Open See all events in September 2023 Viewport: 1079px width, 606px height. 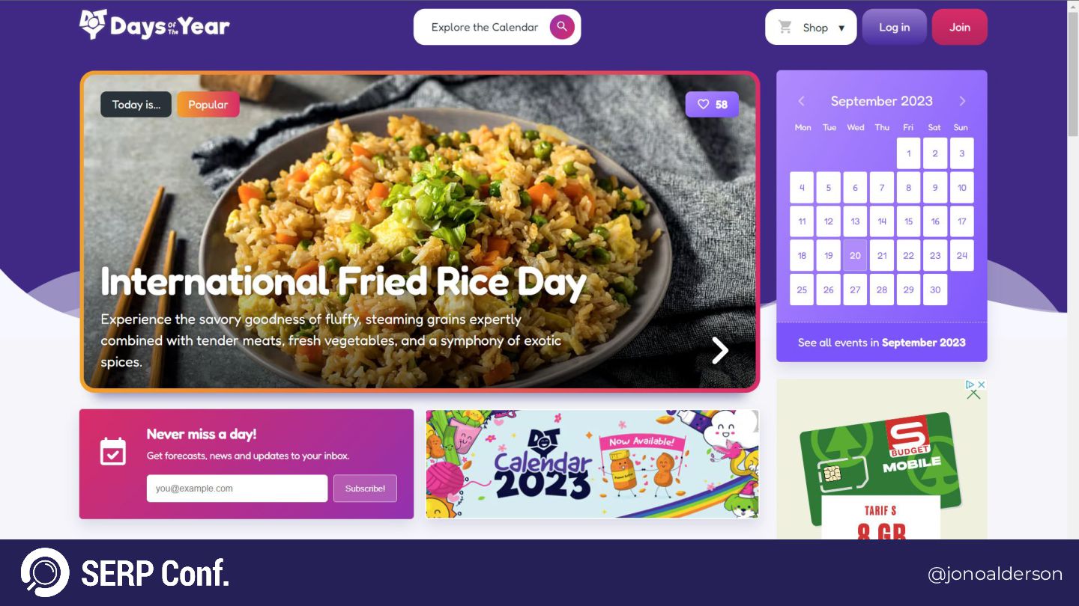point(882,343)
